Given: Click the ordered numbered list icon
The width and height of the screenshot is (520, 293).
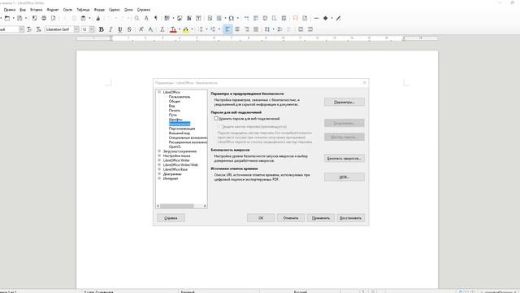Looking at the screenshot, I should (x=213, y=29).
